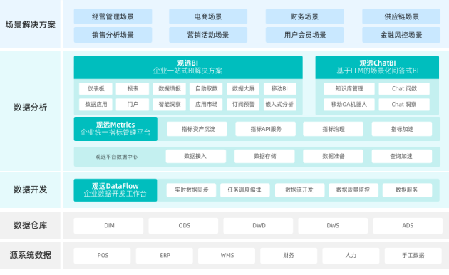
Task: Click the Chat 洞察 tile
Action: point(404,105)
